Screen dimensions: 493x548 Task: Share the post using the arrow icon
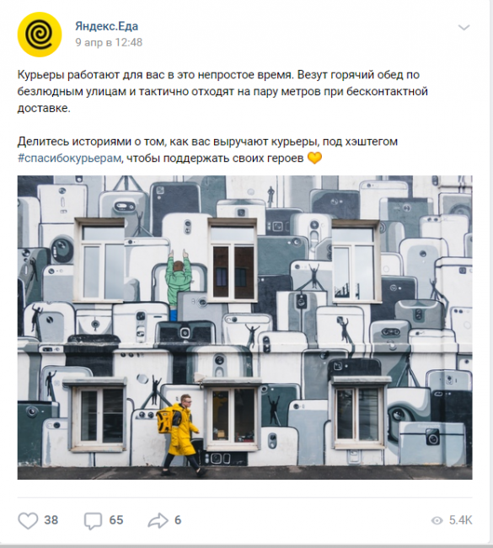(x=158, y=520)
